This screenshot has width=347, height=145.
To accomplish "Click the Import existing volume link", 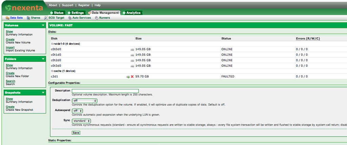I will coord(10,48).
